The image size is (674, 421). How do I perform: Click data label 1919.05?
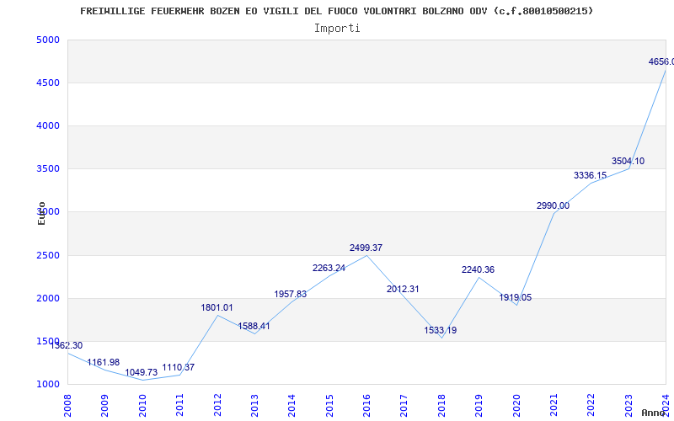(x=516, y=297)
